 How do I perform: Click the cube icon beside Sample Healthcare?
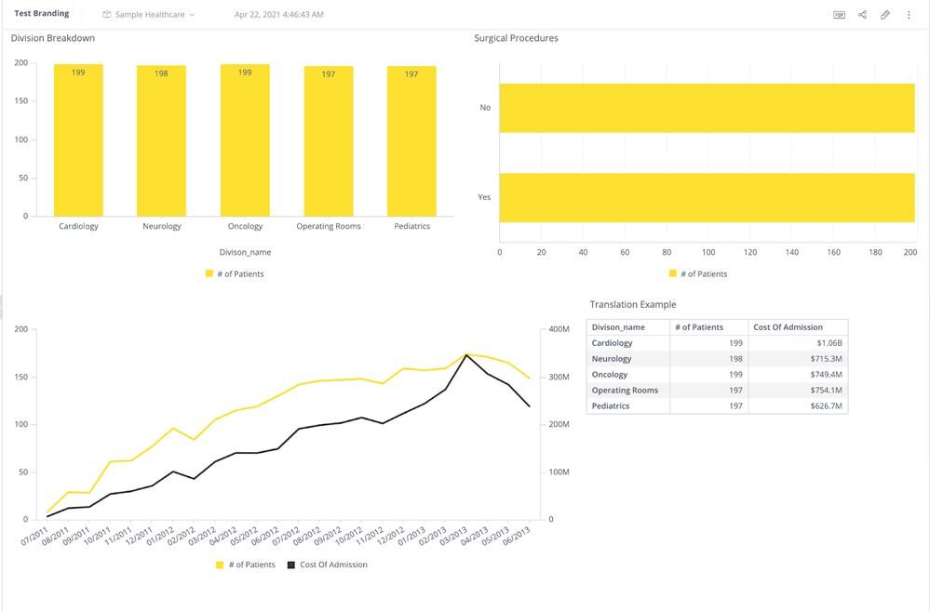(x=107, y=15)
